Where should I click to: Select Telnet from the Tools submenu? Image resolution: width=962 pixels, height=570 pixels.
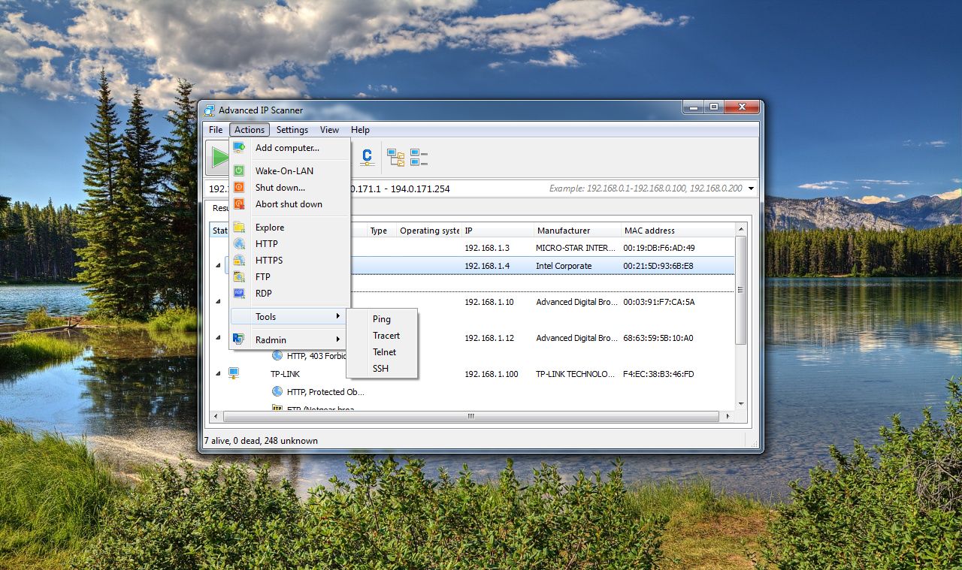pyautogui.click(x=382, y=352)
